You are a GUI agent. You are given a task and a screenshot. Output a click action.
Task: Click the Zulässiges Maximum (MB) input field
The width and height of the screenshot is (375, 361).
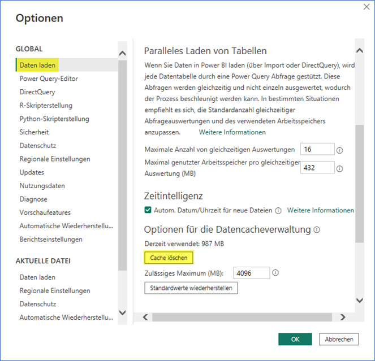pos(251,273)
